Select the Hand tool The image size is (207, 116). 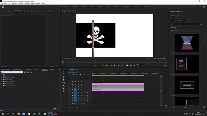pyautogui.click(x=63, y=88)
